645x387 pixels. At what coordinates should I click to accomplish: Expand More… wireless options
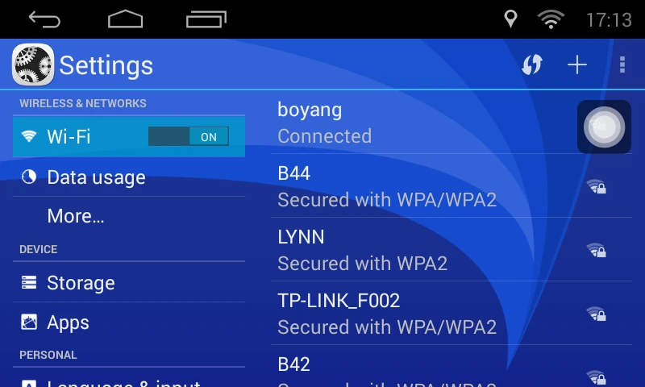click(129, 216)
